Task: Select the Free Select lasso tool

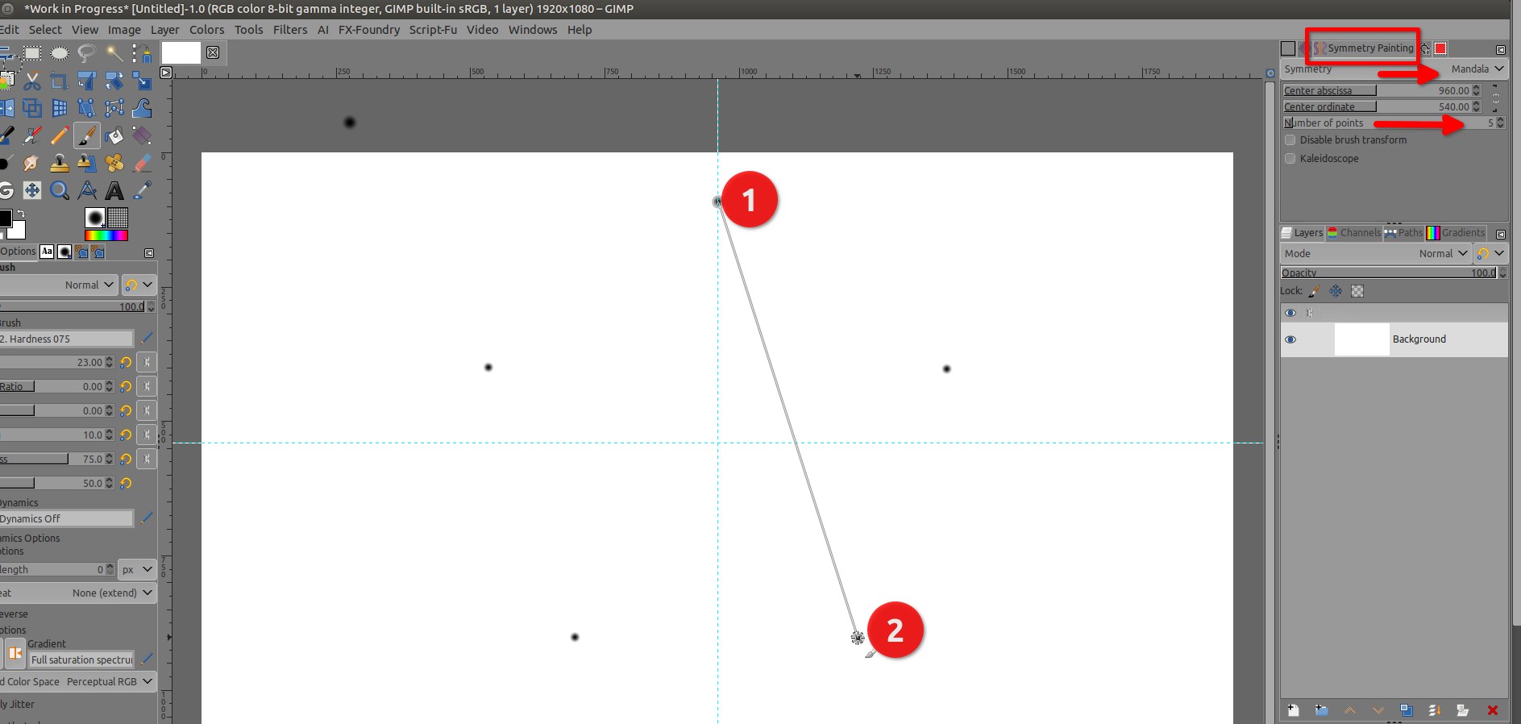Action: coord(87,53)
